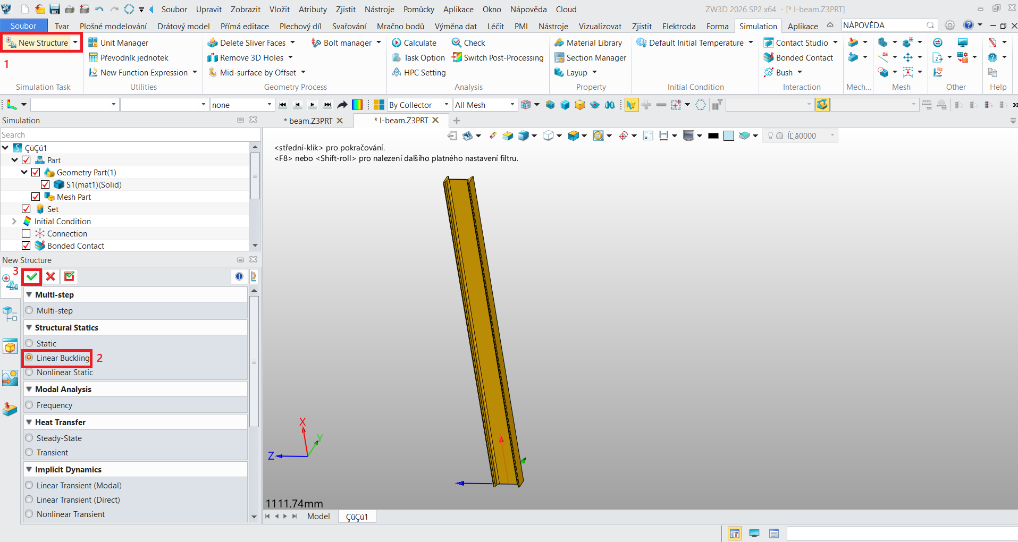Collapse the Geometry Part(1) tree node
The width and height of the screenshot is (1018, 542).
pos(24,172)
